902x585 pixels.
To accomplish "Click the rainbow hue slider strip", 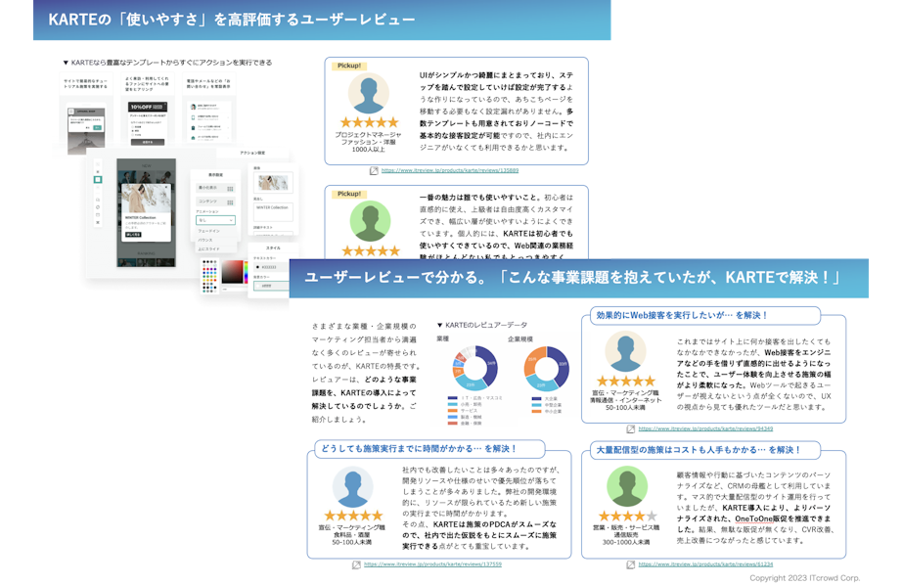I will point(247,272).
